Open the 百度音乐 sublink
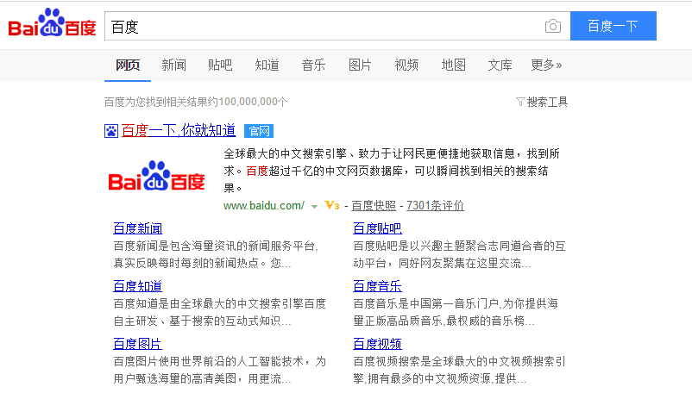Image resolution: width=692 pixels, height=393 pixels. [377, 286]
